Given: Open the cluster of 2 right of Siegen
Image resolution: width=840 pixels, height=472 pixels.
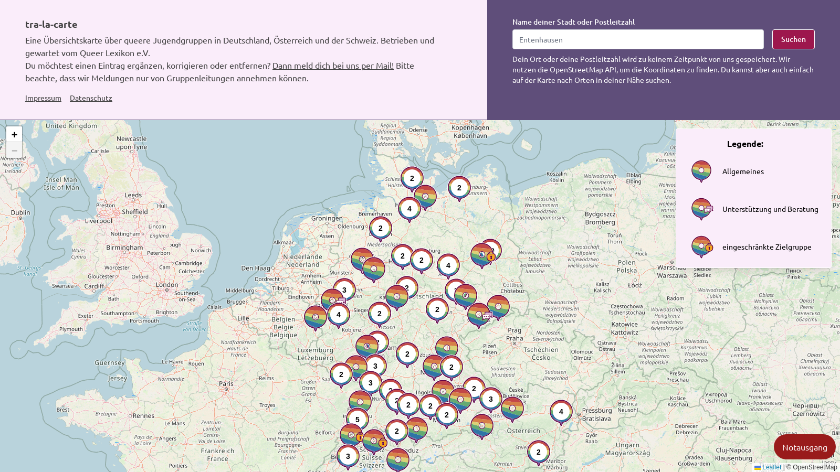Looking at the screenshot, I should (x=380, y=315).
